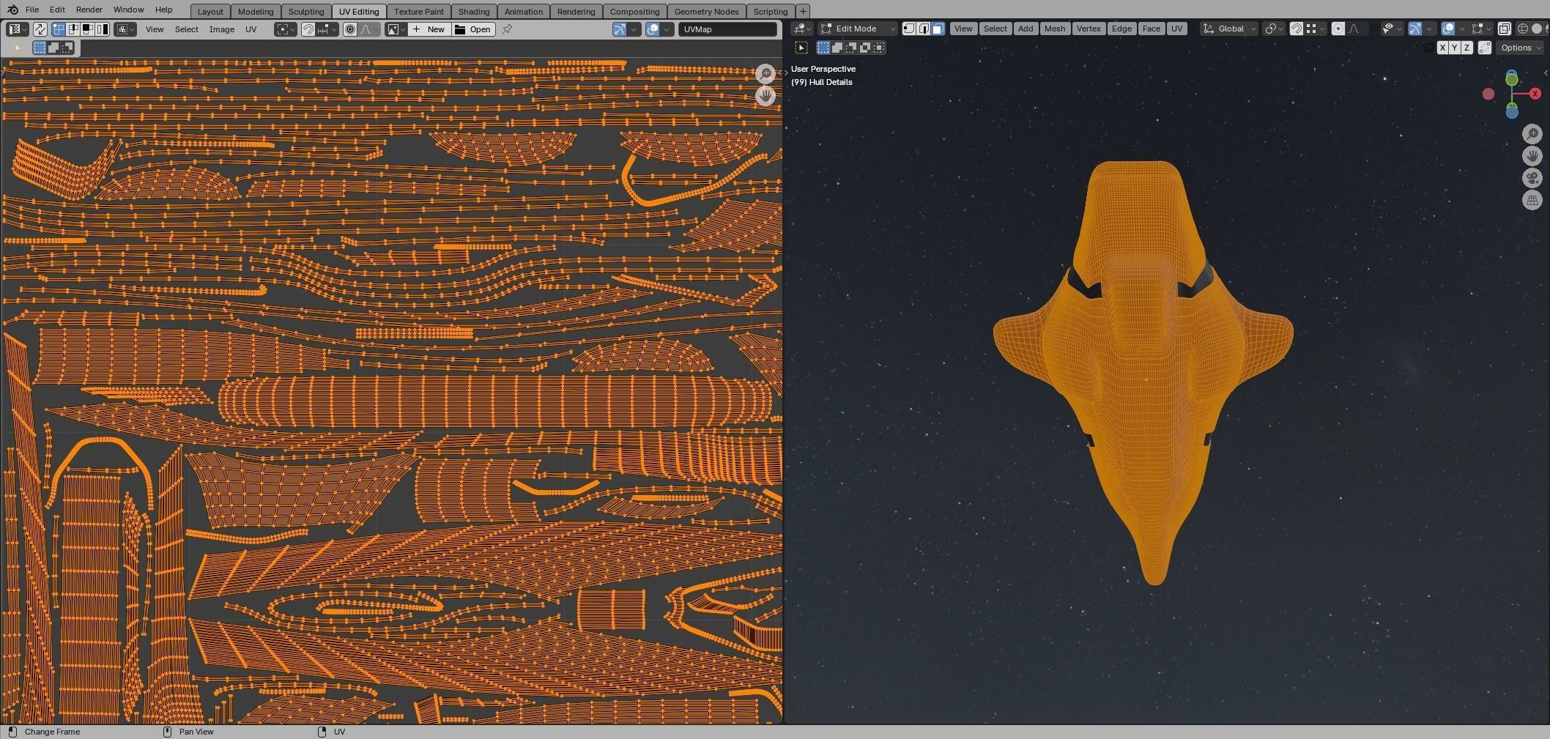Add a new workspace tab
The width and height of the screenshot is (1550, 739).
pos(803,11)
